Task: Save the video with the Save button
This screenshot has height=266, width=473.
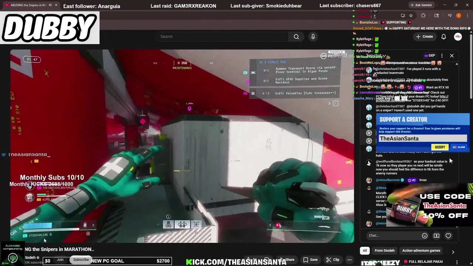Action: pos(310,260)
